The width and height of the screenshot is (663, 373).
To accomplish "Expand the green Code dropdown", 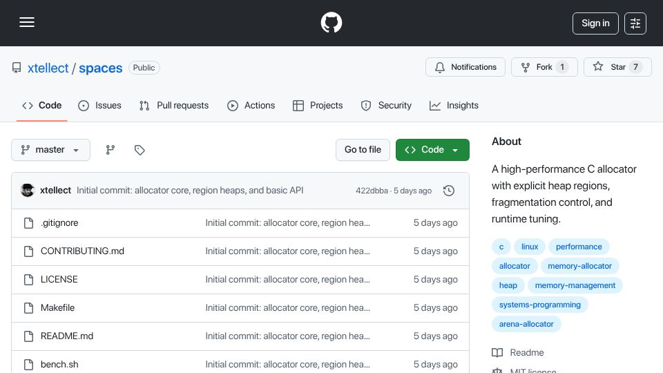I will click(432, 150).
